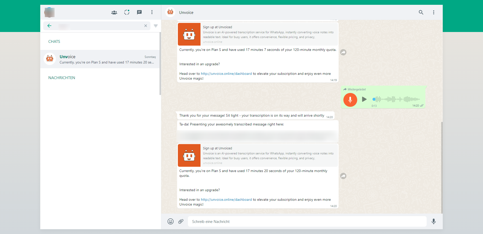Click the user profile avatar
The image size is (483, 234).
click(49, 12)
